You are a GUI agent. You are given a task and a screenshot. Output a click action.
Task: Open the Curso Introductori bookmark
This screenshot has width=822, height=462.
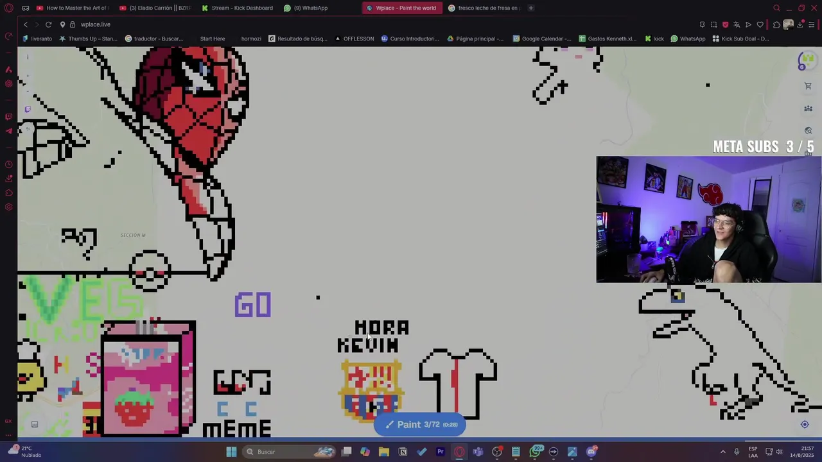tap(410, 38)
